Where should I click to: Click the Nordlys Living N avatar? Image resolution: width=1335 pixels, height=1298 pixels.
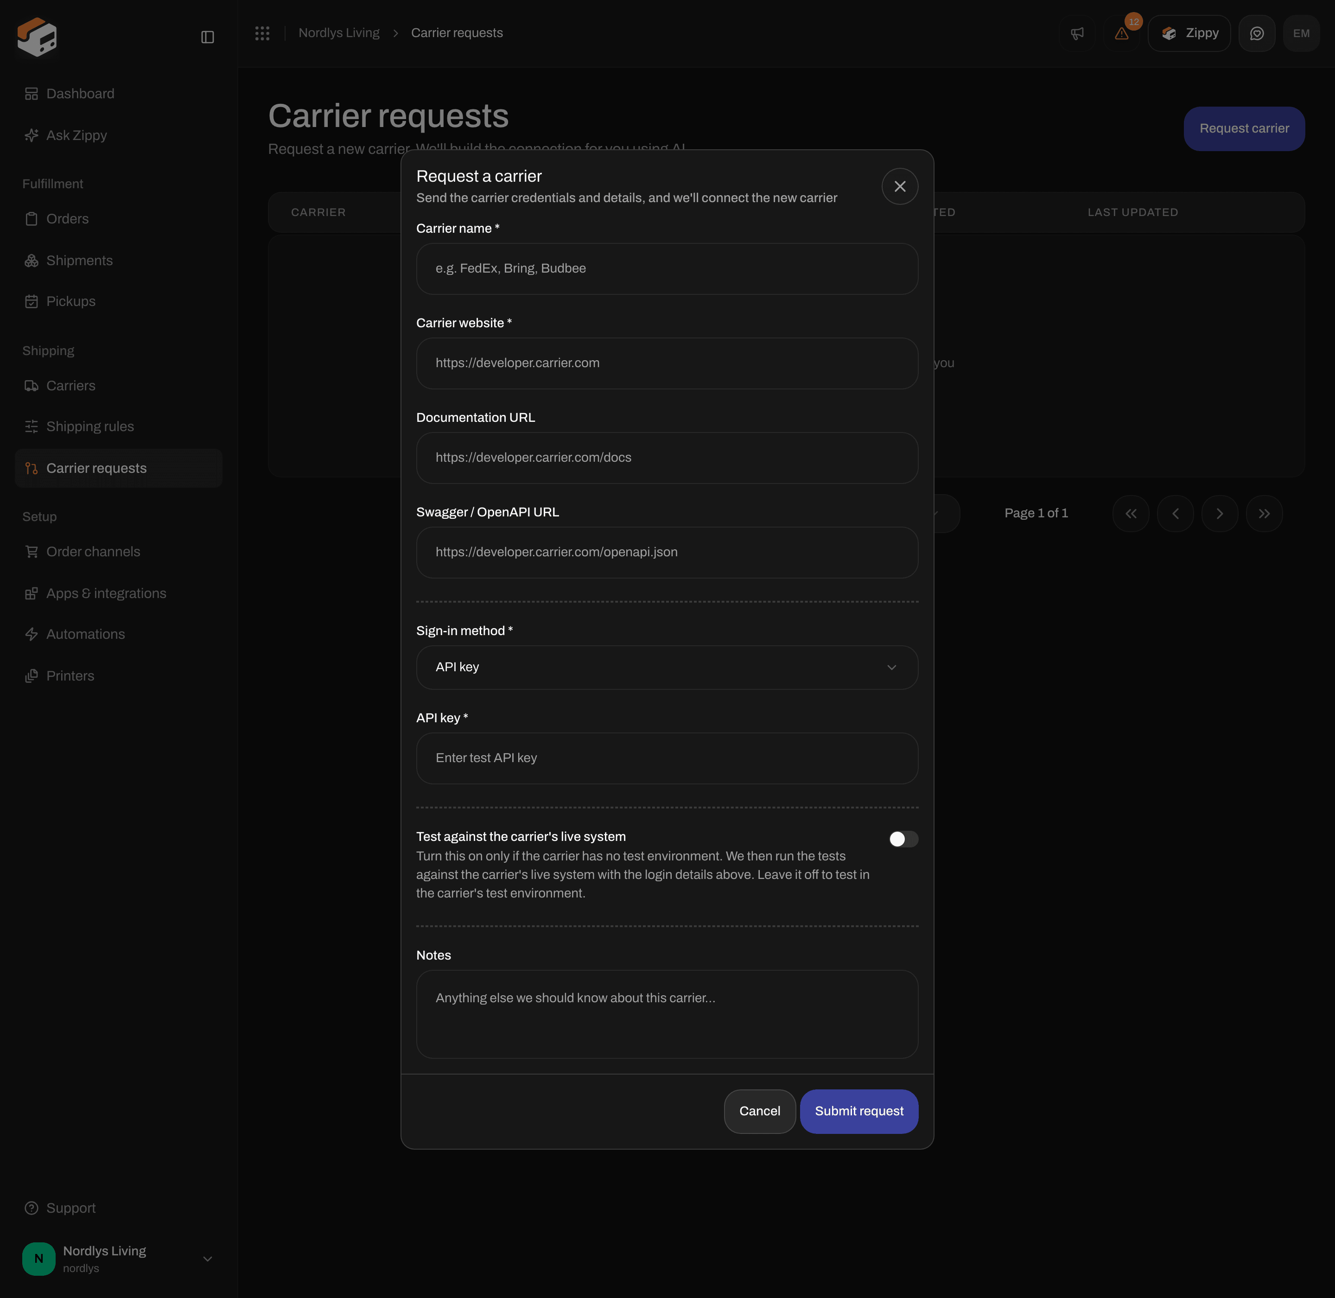[39, 1259]
